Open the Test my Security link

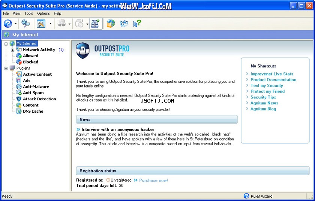267,85
